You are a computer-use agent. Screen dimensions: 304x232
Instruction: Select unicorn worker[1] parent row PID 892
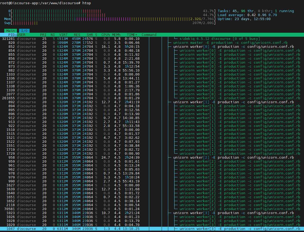(152, 102)
